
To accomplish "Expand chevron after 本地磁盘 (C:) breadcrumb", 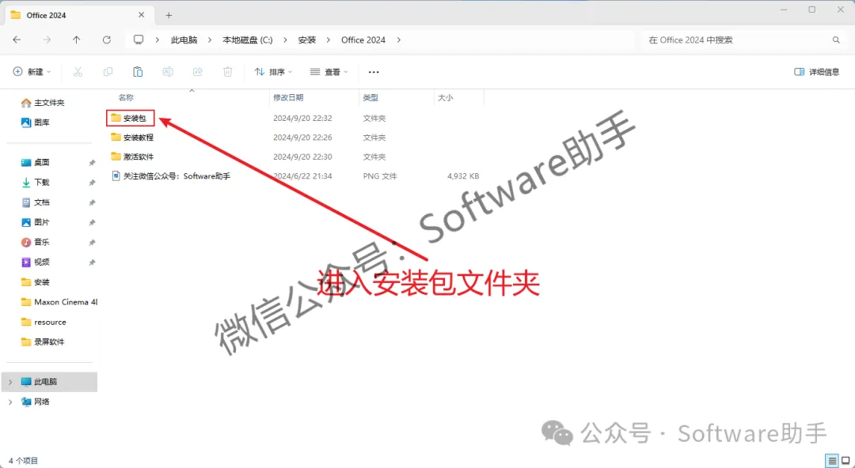I will click(x=285, y=40).
